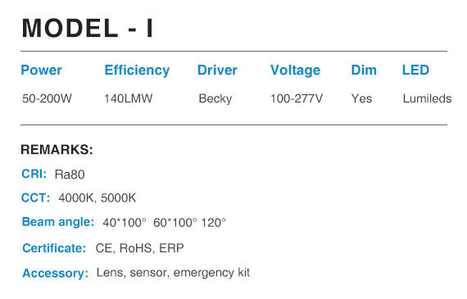Viewport: 467px width, 299px height.
Task: Select the 100-277V voltage value
Action: point(297,98)
